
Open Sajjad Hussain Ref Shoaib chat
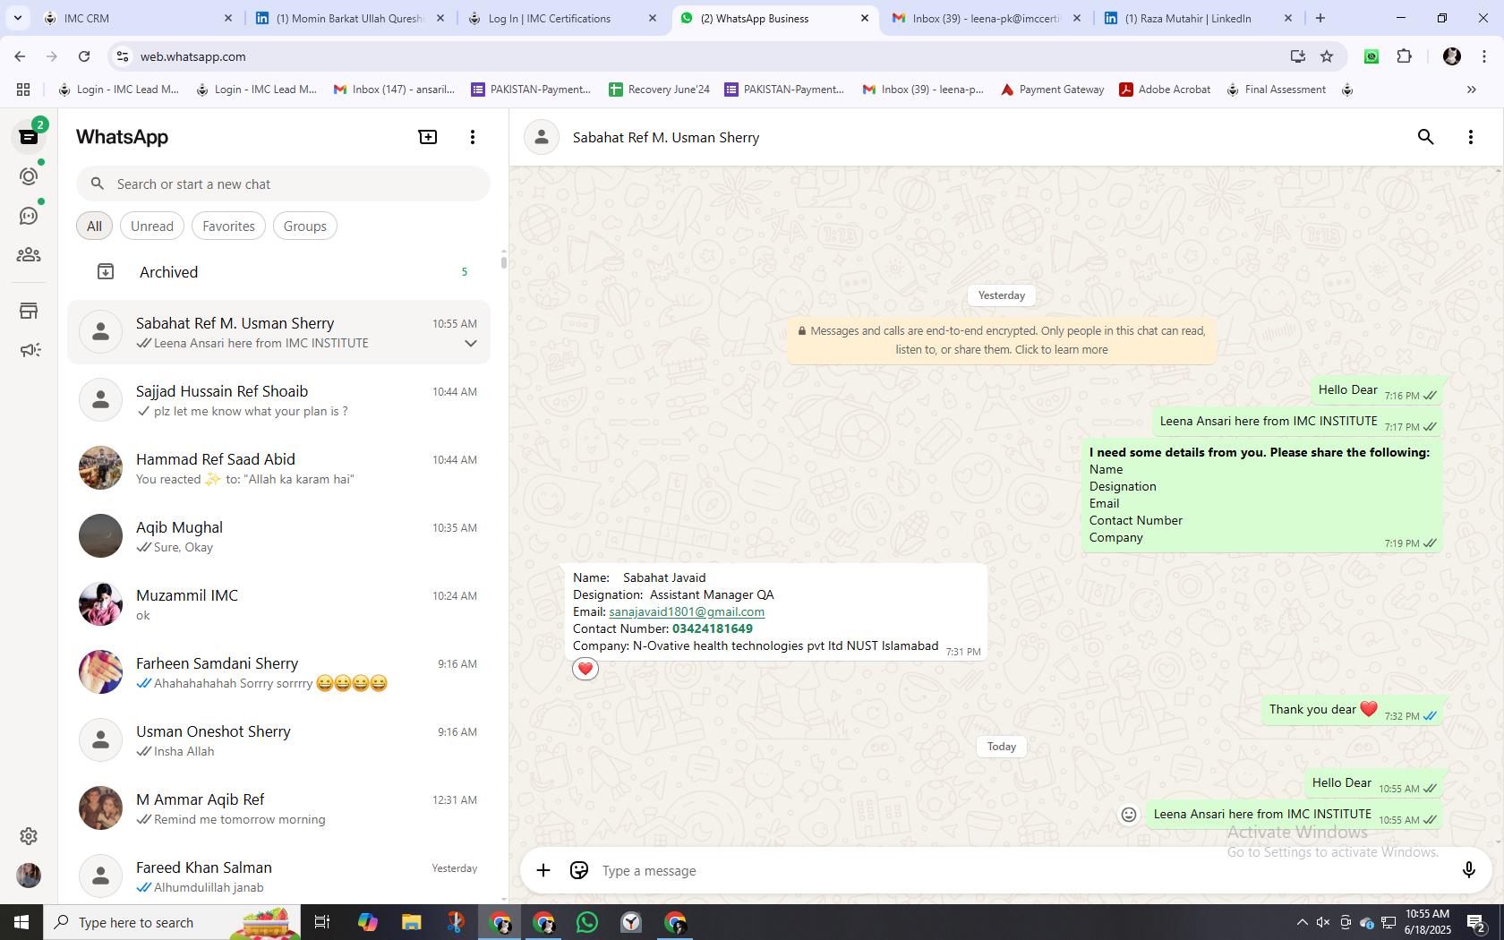point(278,400)
